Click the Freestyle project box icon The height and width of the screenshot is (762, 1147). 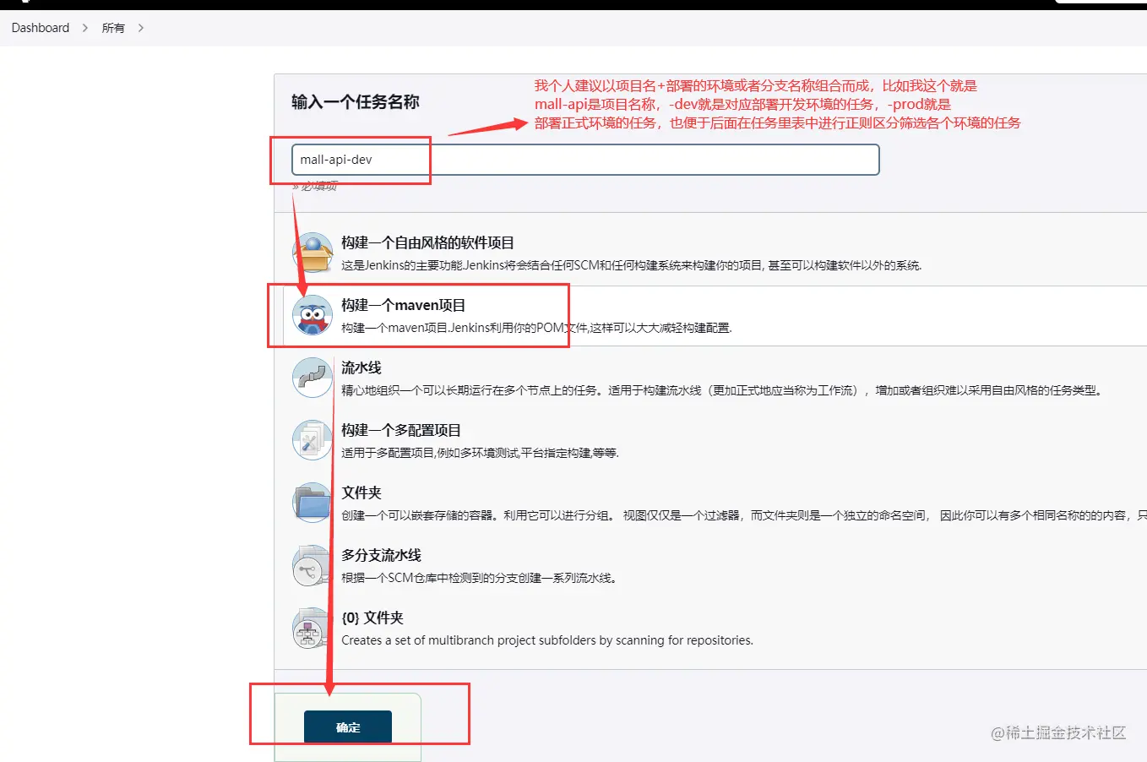pyautogui.click(x=313, y=253)
